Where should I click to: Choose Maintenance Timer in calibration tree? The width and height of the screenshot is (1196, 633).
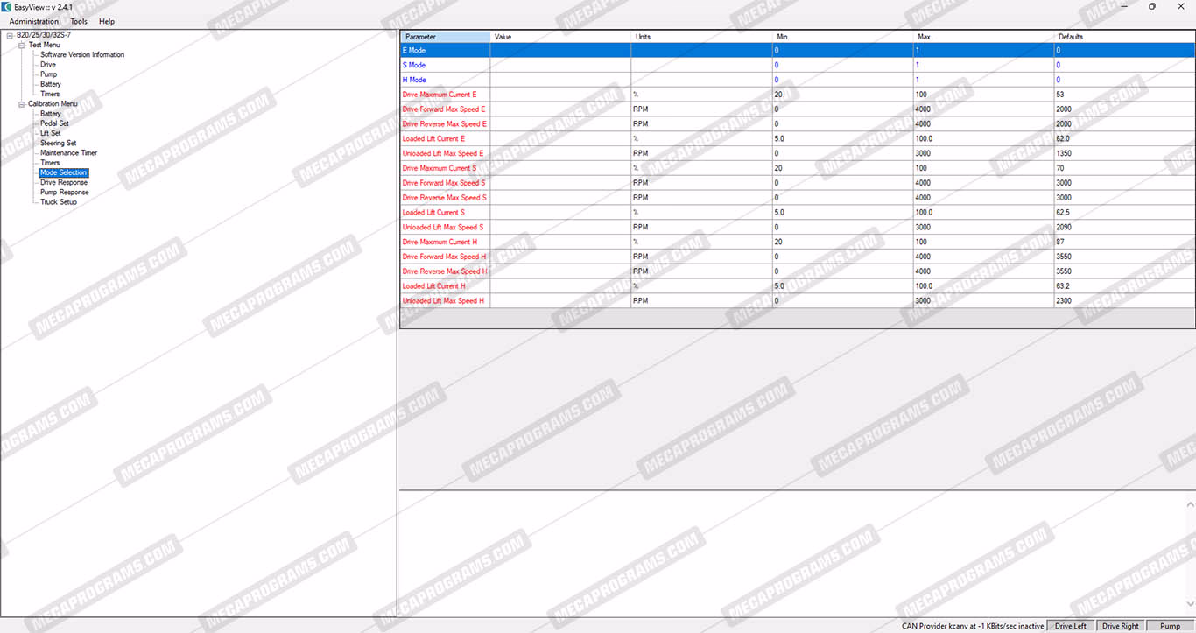[x=68, y=153]
